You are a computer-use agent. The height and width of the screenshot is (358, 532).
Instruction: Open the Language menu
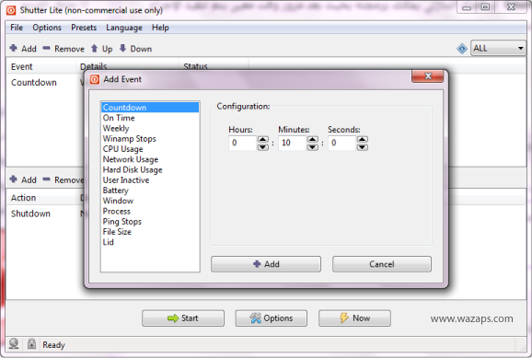[x=124, y=28]
